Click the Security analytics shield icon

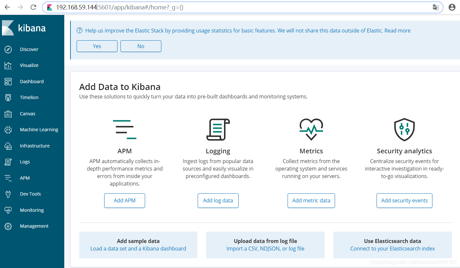404,129
